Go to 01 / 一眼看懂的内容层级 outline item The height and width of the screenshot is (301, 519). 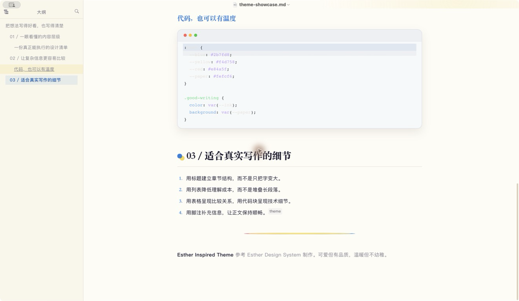[35, 36]
